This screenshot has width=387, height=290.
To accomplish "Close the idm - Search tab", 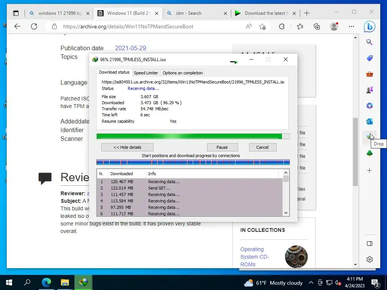I will point(225,13).
